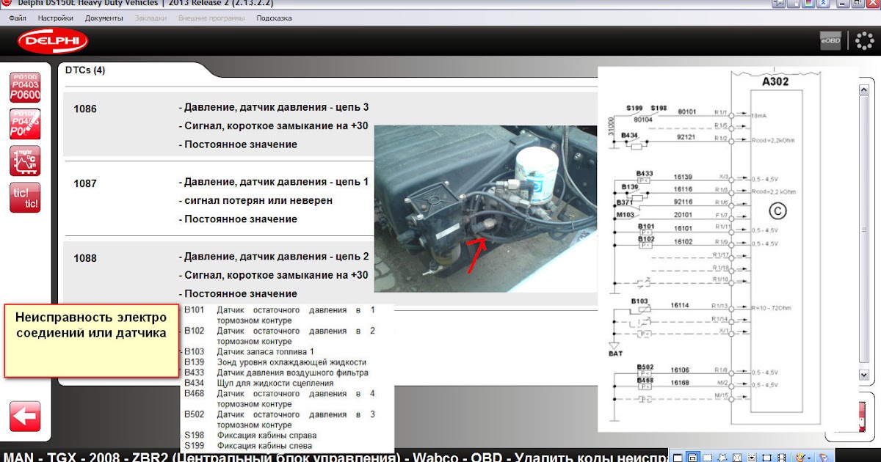
Task: Click the dotted-circle activity indicator icon
Action: [x=864, y=41]
